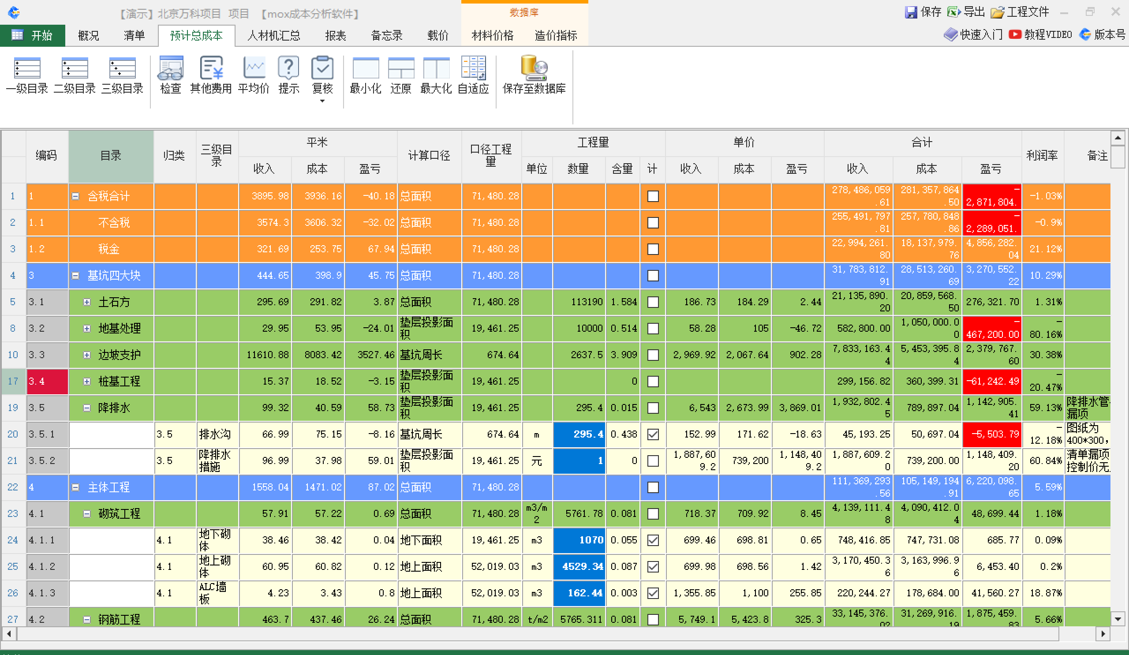Image resolution: width=1129 pixels, height=655 pixels.
Task: Select the 295.4 quantity cell
Action: [x=579, y=434]
